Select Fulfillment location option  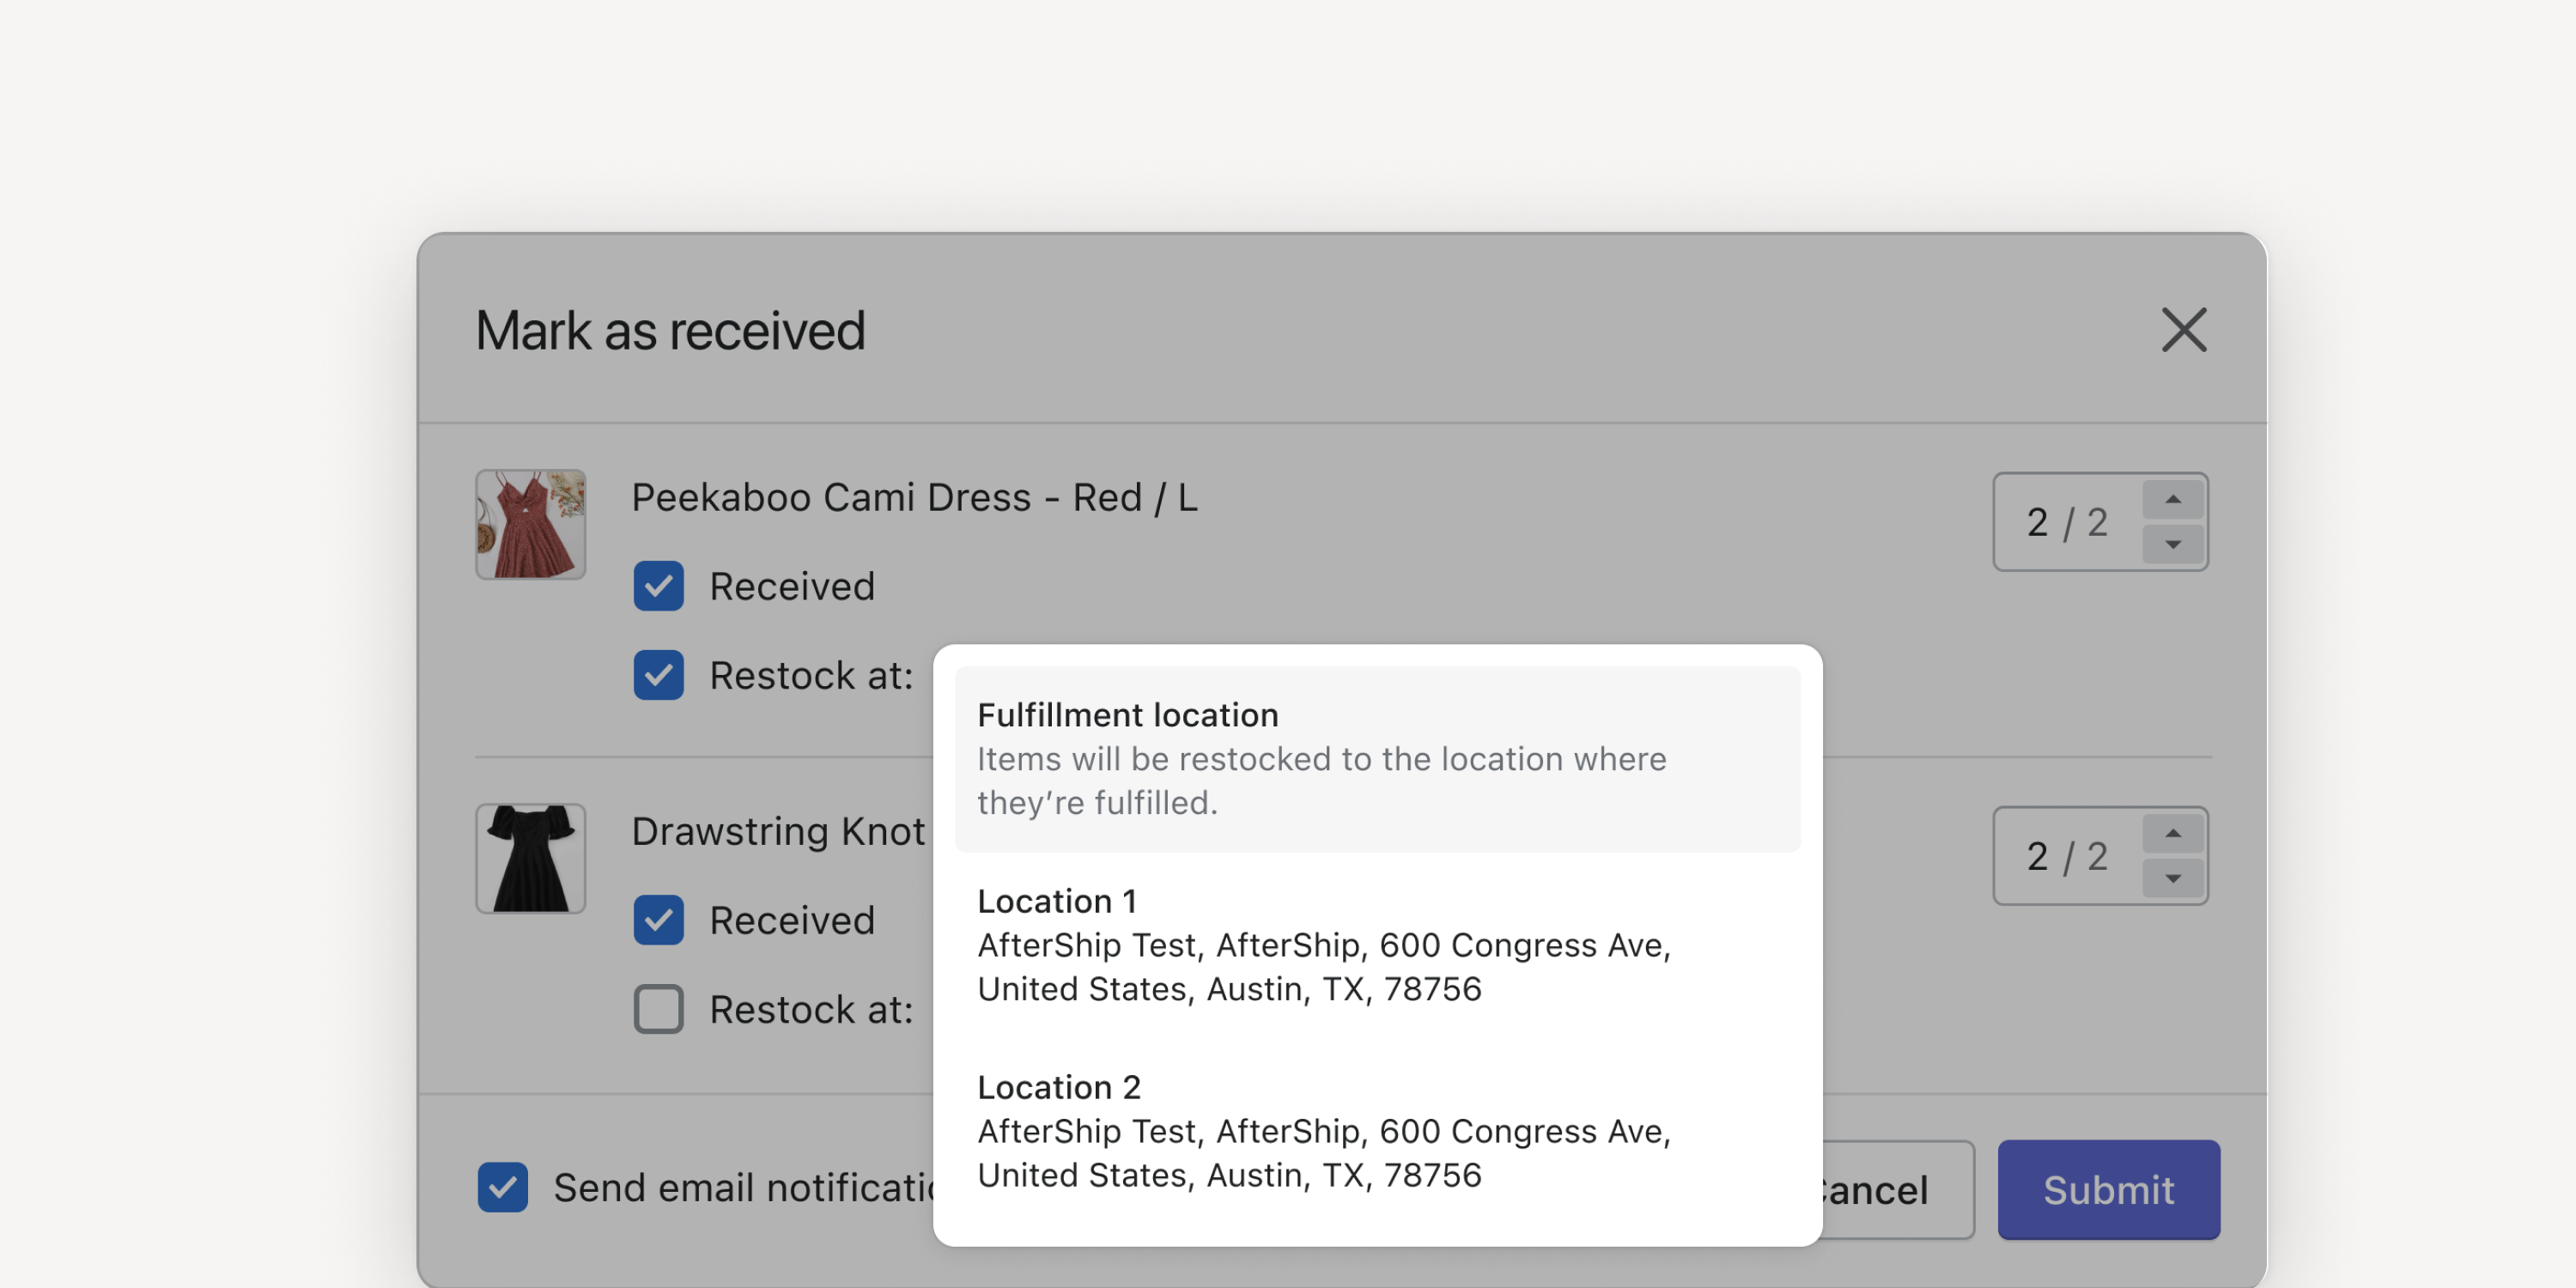tap(1377, 759)
